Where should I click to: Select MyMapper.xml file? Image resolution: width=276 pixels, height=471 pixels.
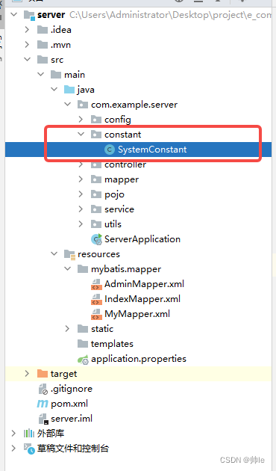[137, 314]
